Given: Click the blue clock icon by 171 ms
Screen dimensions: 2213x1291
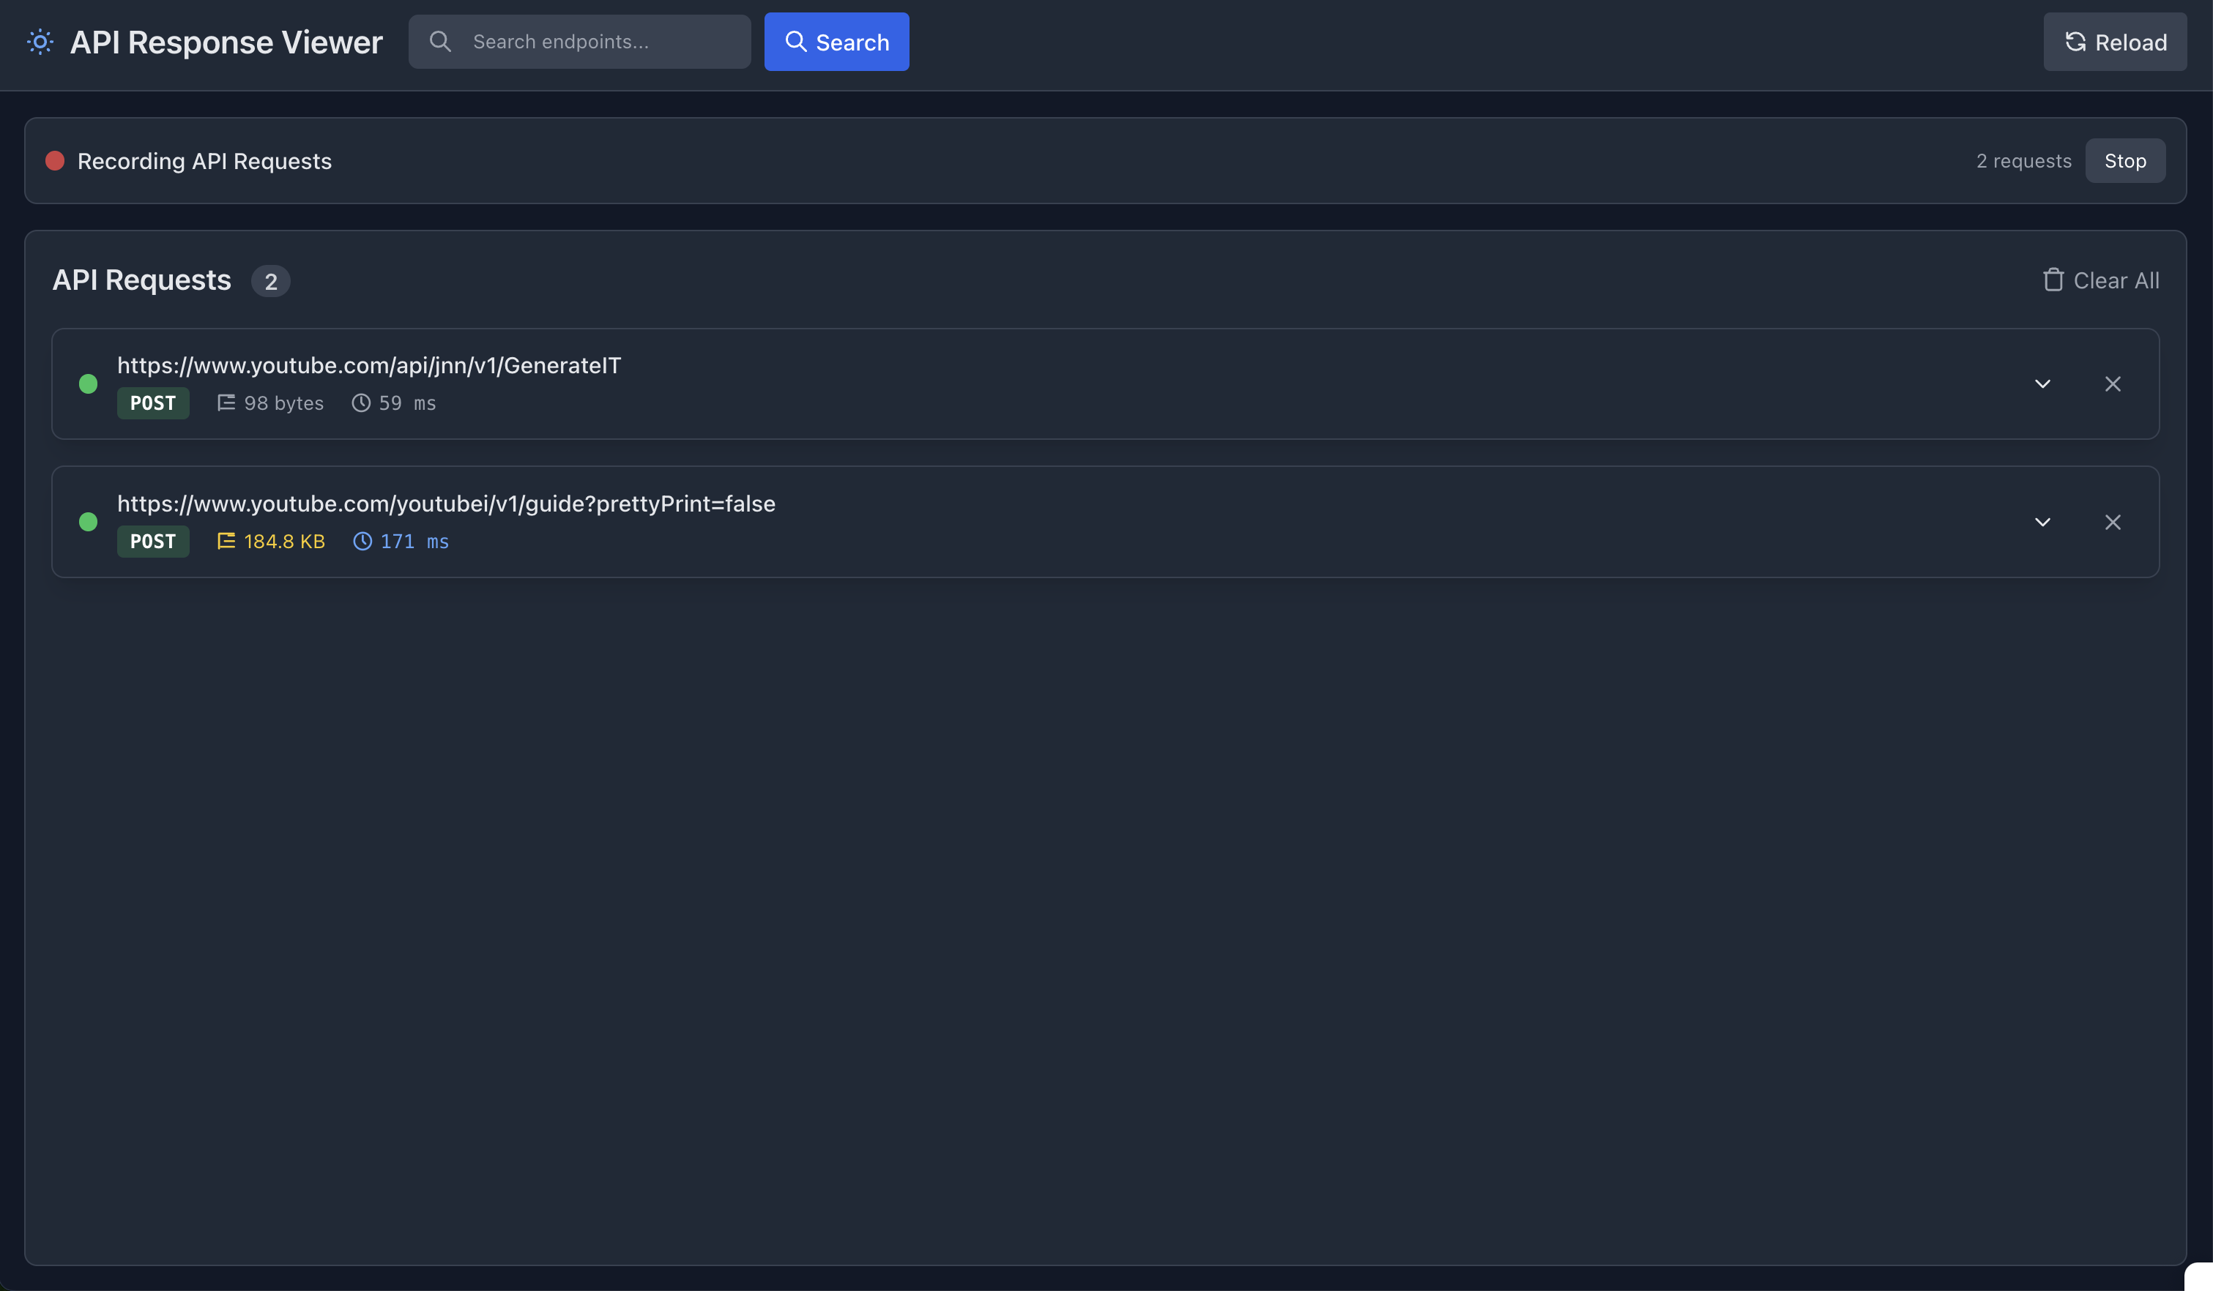Looking at the screenshot, I should point(362,542).
